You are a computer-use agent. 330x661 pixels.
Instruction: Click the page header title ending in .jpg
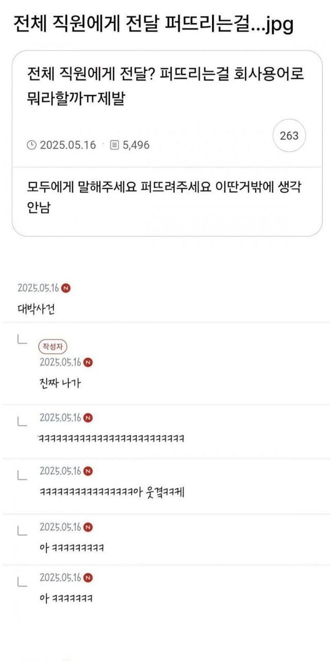click(153, 24)
